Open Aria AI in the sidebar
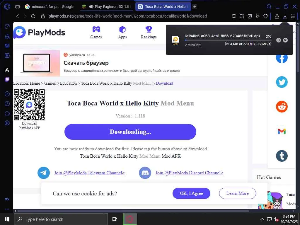This screenshot has width=300, height=225. pyautogui.click(x=7, y=70)
